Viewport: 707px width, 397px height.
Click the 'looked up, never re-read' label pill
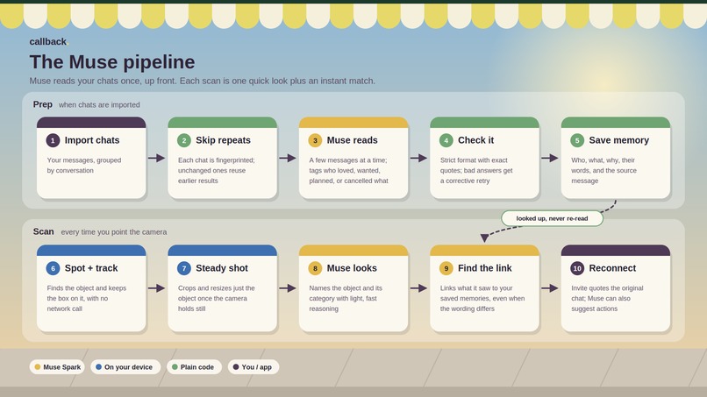(x=552, y=218)
